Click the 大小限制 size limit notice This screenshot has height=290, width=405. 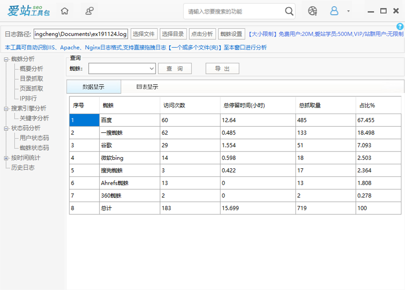coord(326,34)
